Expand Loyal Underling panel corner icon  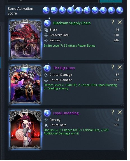[x=122, y=149]
